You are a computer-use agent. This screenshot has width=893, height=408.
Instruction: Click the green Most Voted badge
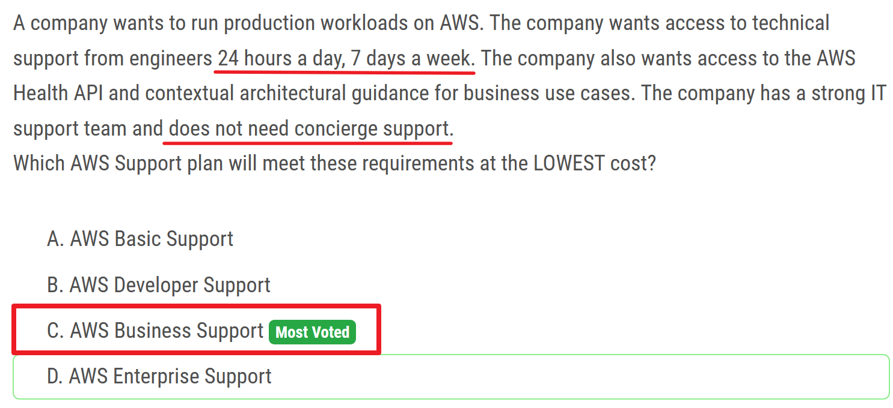tap(312, 332)
